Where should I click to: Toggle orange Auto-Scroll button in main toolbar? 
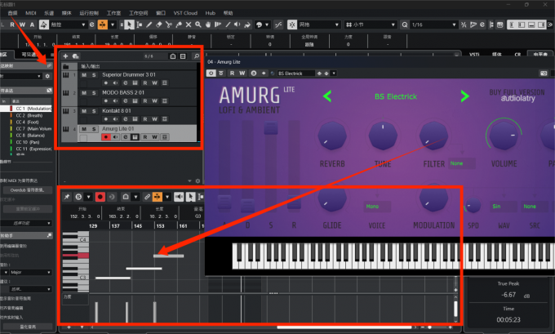click(102, 24)
